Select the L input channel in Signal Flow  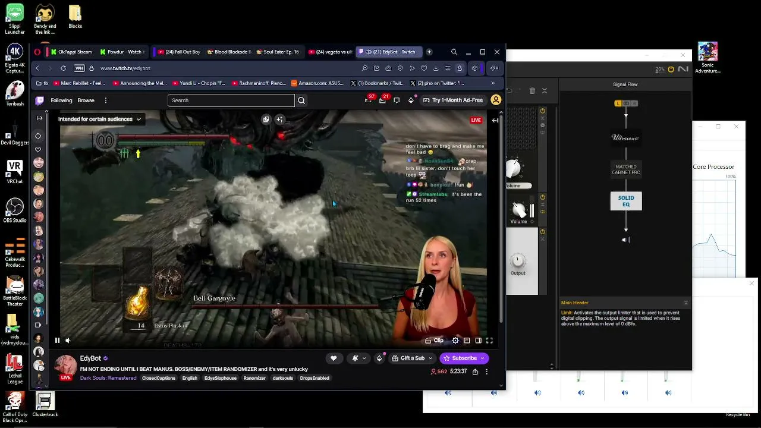(618, 103)
